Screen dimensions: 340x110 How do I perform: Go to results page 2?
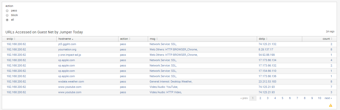tap(260, 98)
